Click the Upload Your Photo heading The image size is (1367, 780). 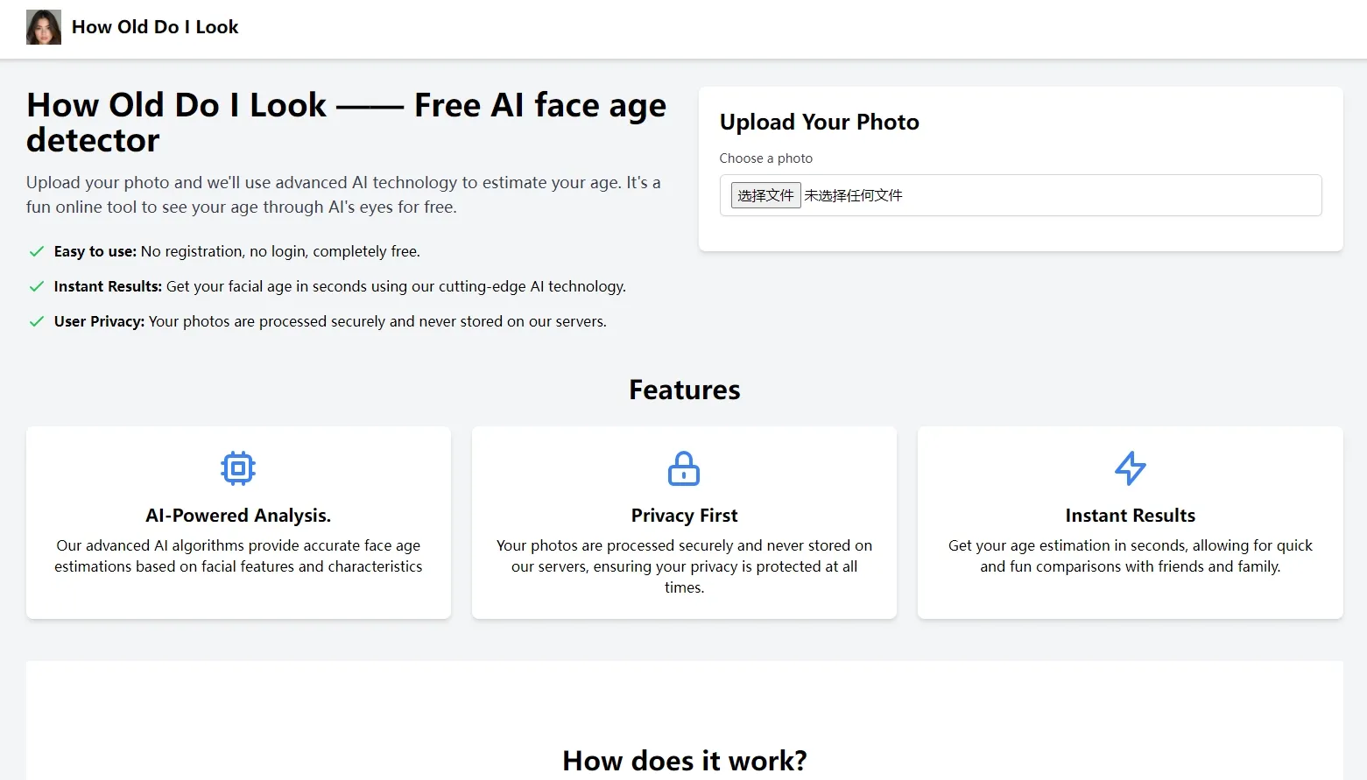(x=819, y=122)
